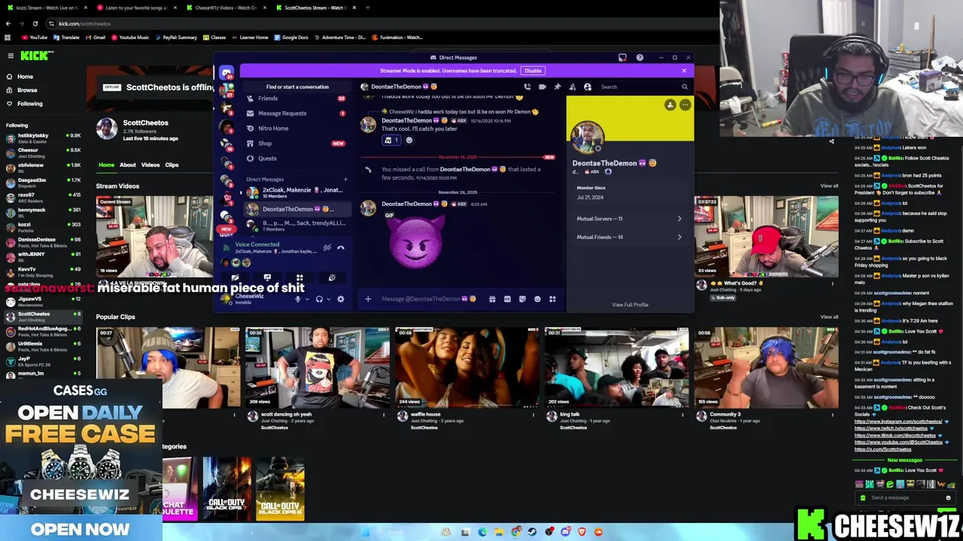The height and width of the screenshot is (541, 963).
Task: Open the Discord soundboard
Action: click(x=332, y=278)
